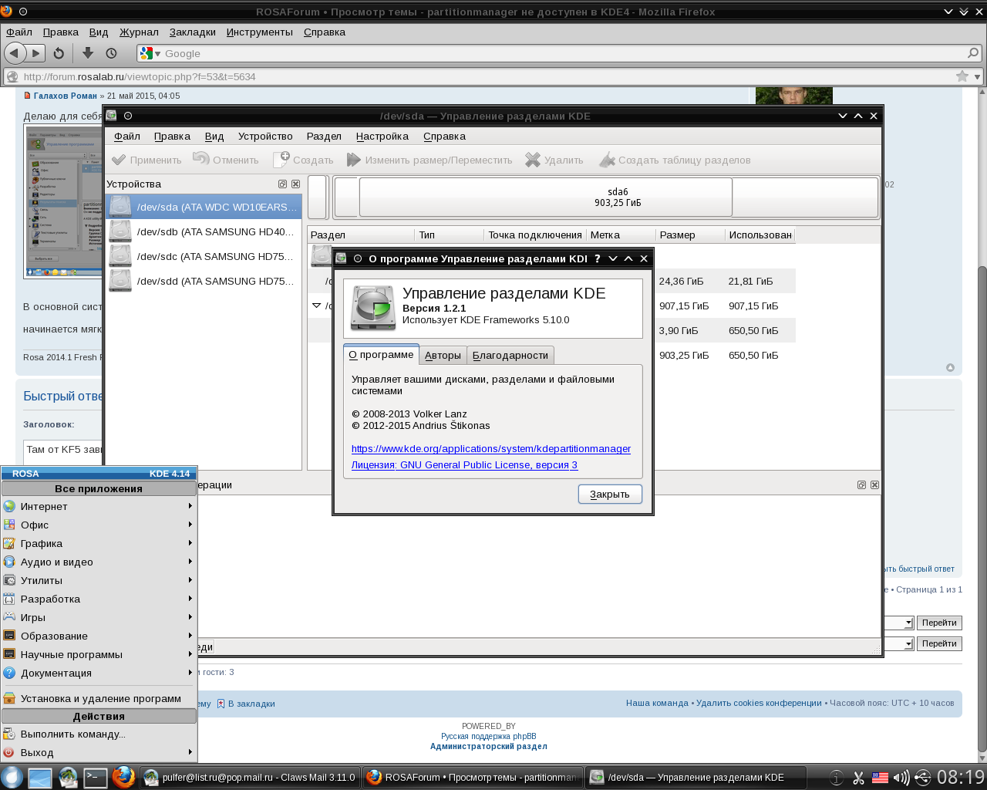This screenshot has height=790, width=987.
Task: Sort partitions by the Размер column header
Action: coord(690,235)
